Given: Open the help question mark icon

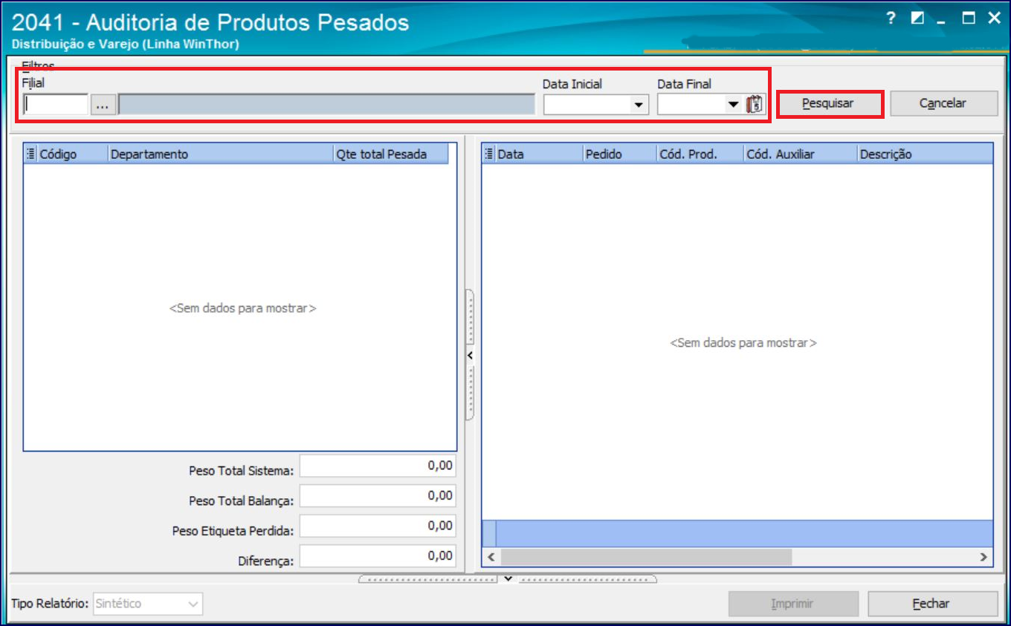Looking at the screenshot, I should click(x=891, y=19).
